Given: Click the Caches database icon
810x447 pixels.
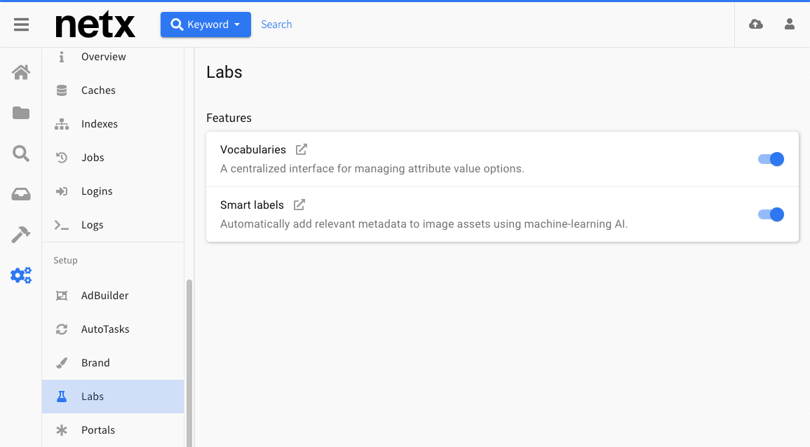Looking at the screenshot, I should [62, 90].
